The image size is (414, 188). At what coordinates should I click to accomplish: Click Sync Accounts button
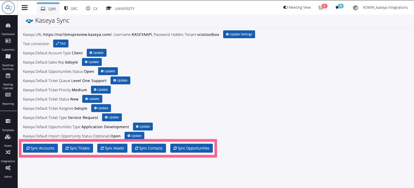click(40, 148)
